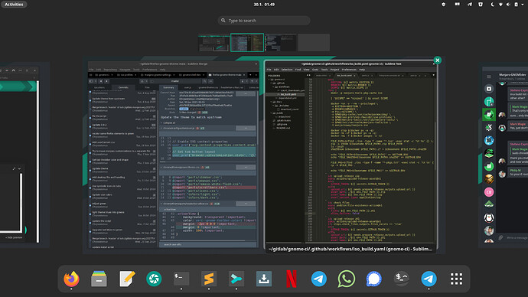
Task: Click the Type to search field
Action: tap(264, 21)
